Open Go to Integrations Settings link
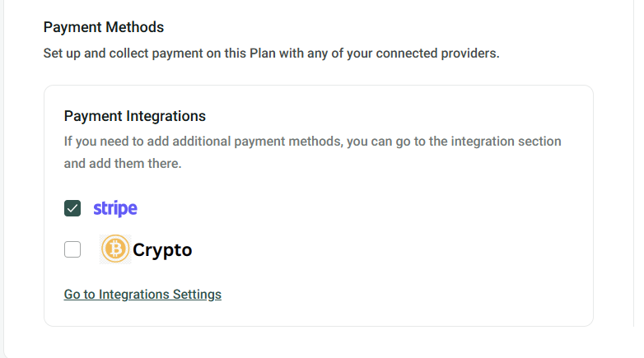The height and width of the screenshot is (358, 644). tap(142, 294)
